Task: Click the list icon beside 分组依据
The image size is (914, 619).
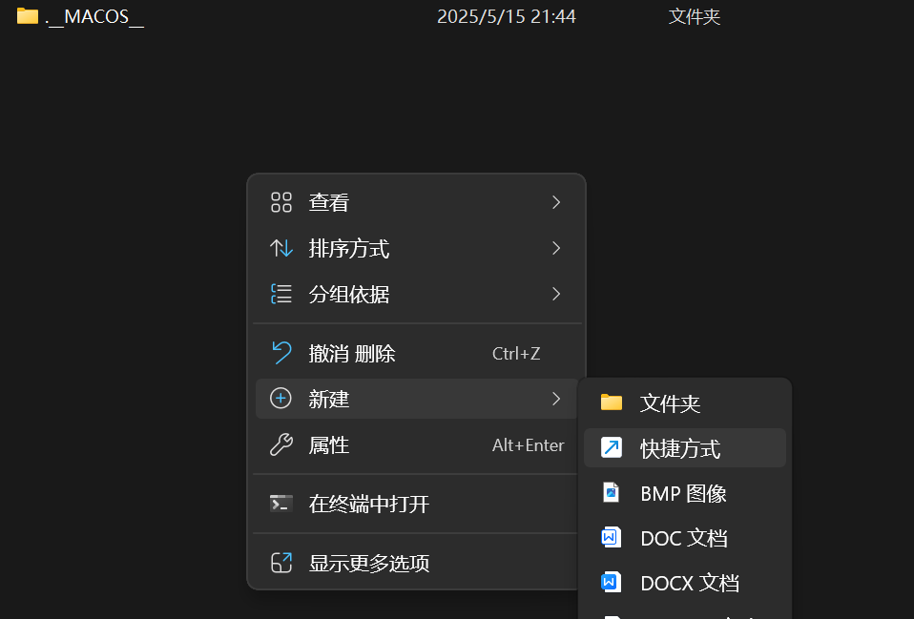Action: click(280, 295)
